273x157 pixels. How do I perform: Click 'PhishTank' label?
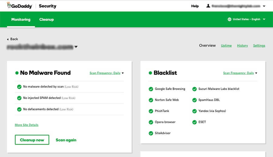point(162,111)
